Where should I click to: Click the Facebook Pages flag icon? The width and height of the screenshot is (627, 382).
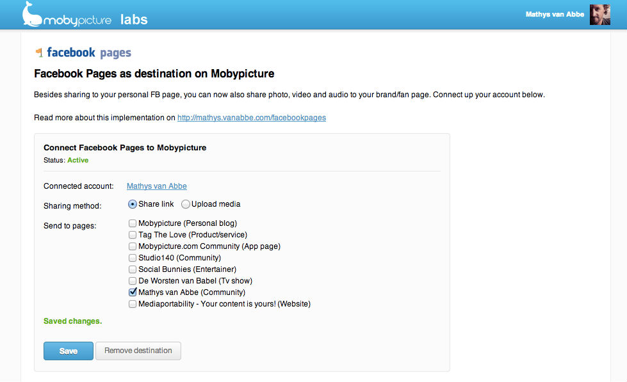point(38,52)
